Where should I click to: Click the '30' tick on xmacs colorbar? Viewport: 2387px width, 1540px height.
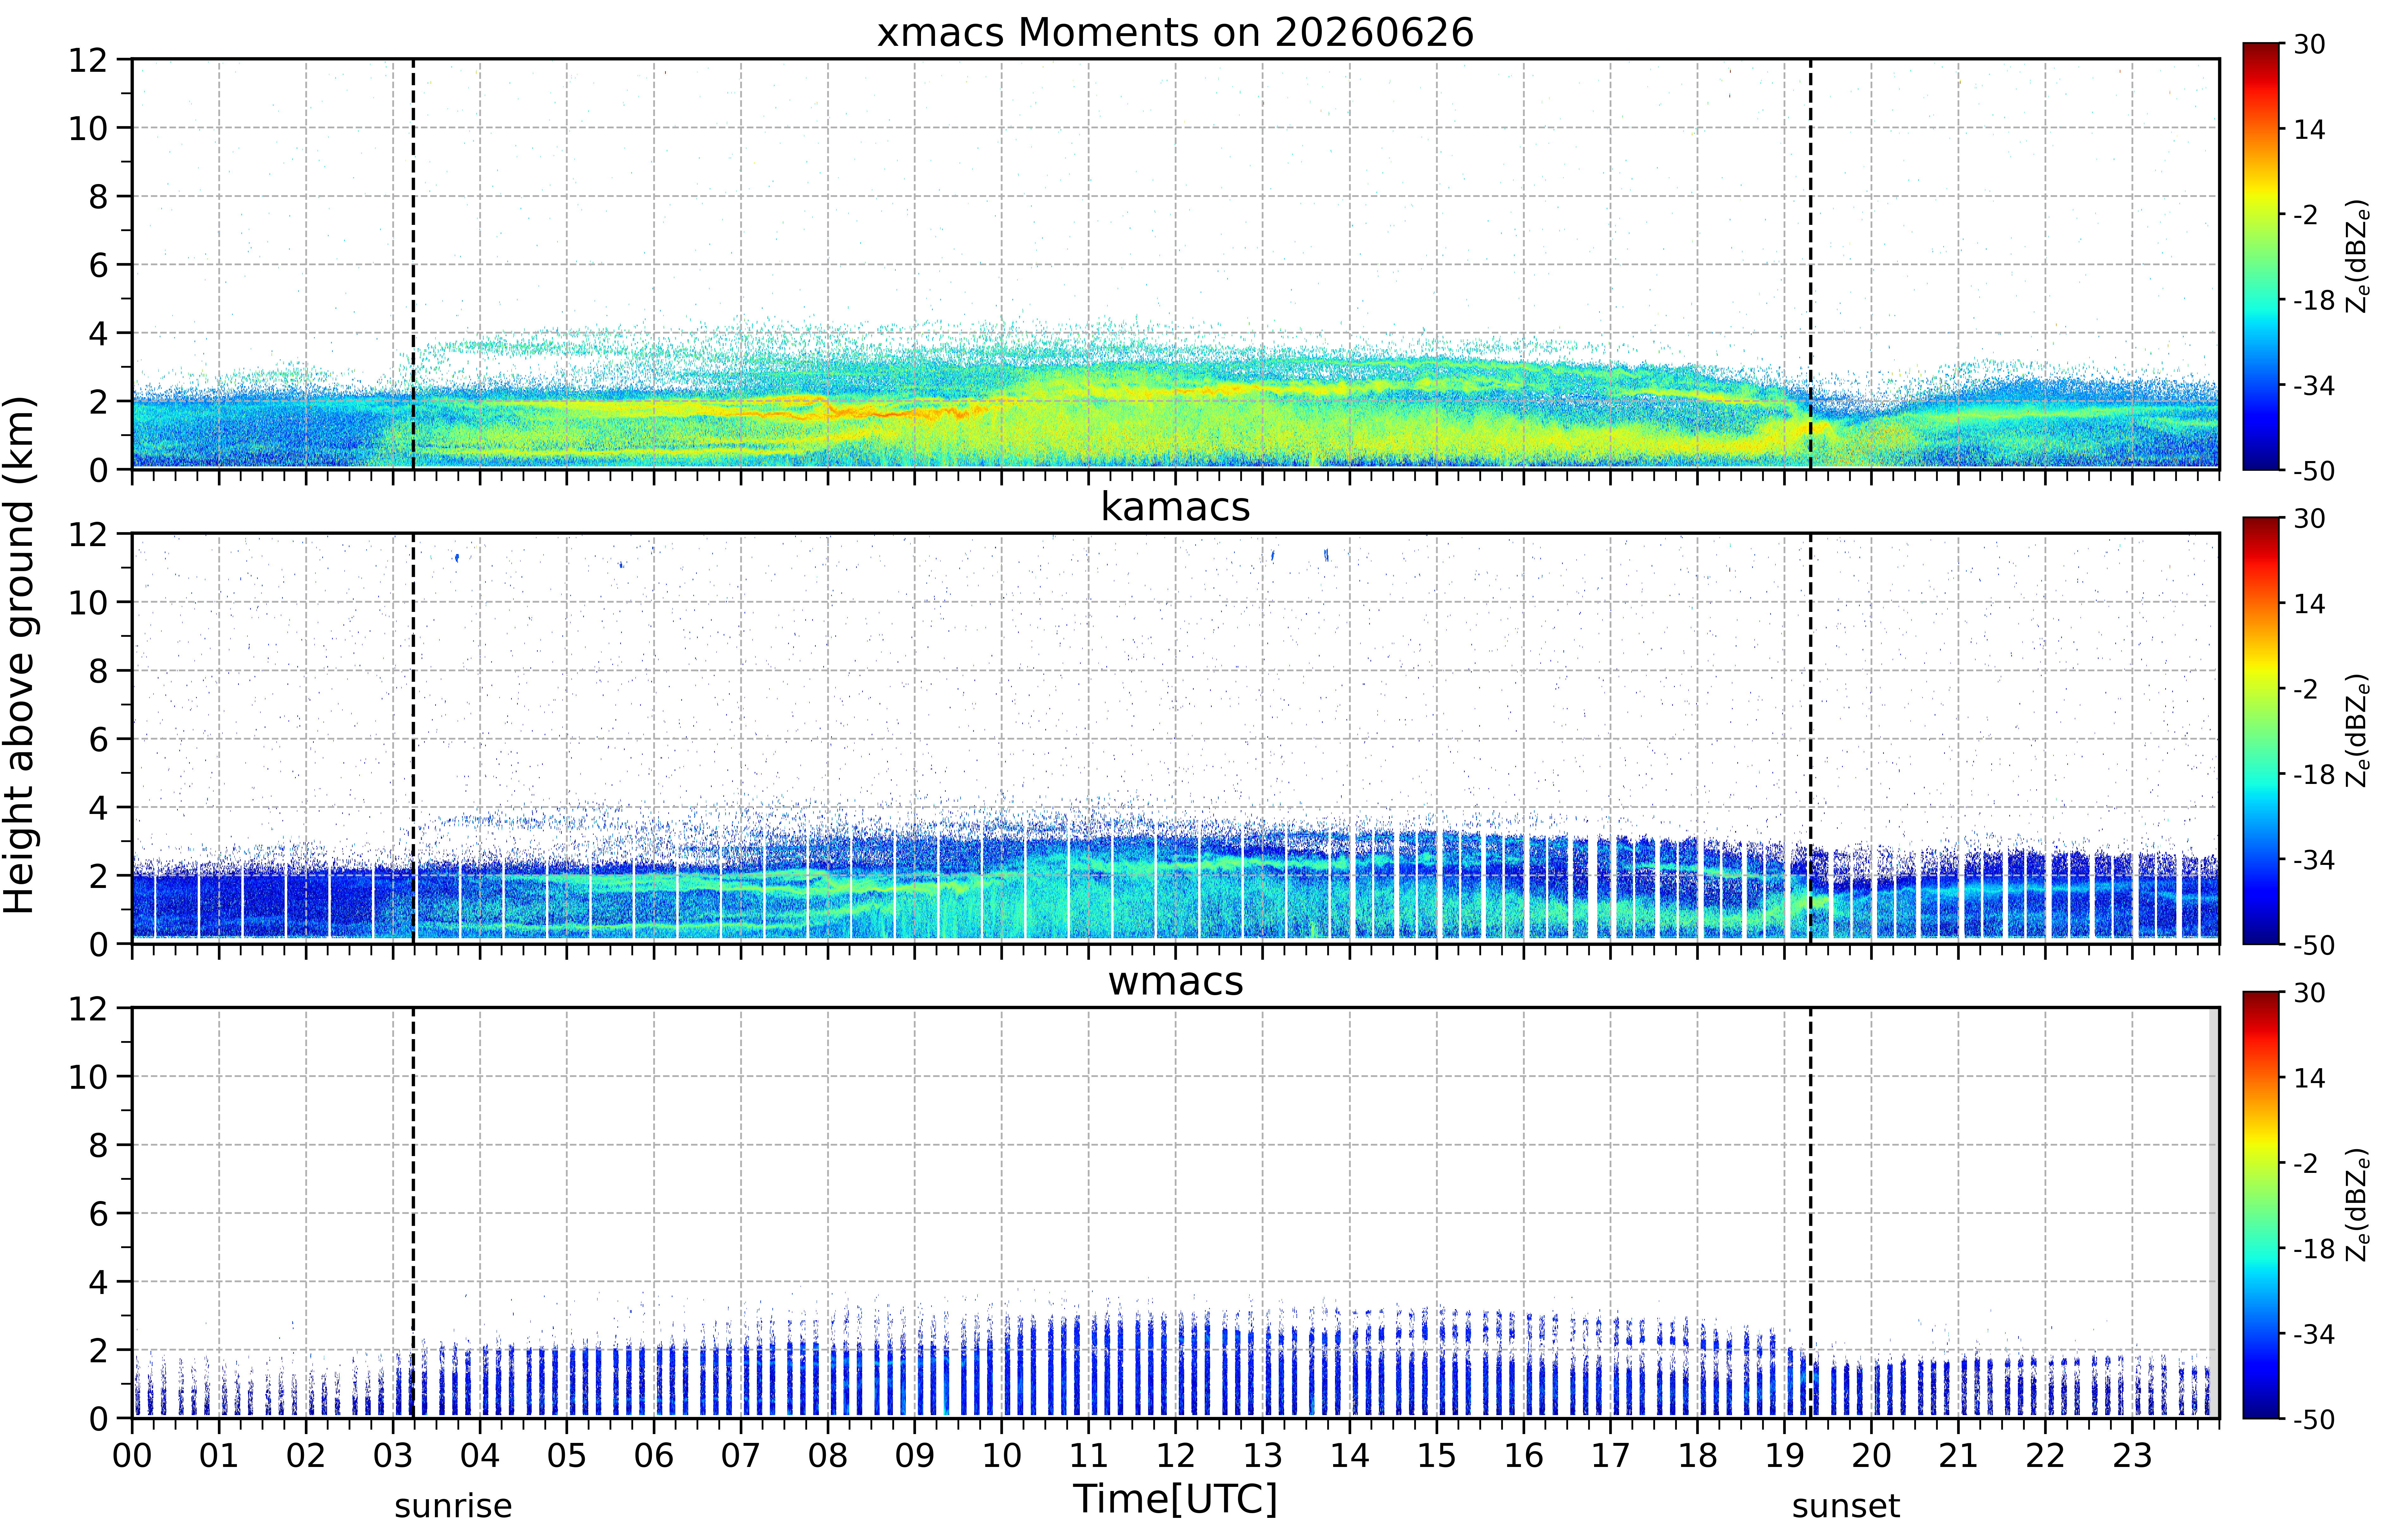2309,44
